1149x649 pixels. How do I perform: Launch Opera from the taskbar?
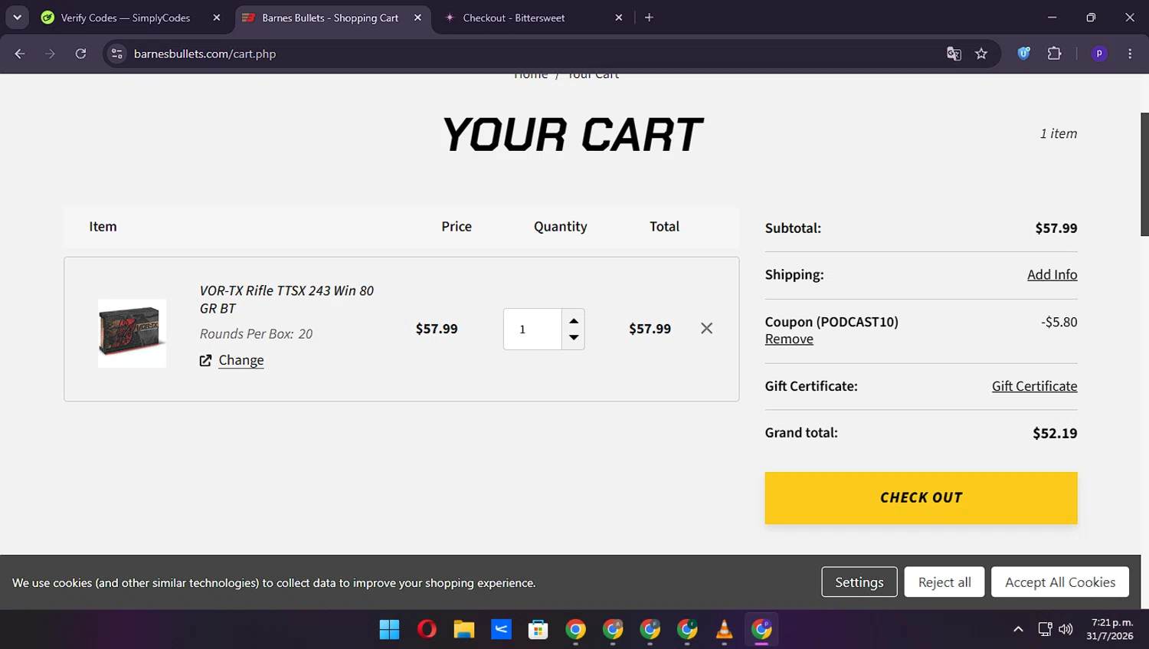click(427, 630)
